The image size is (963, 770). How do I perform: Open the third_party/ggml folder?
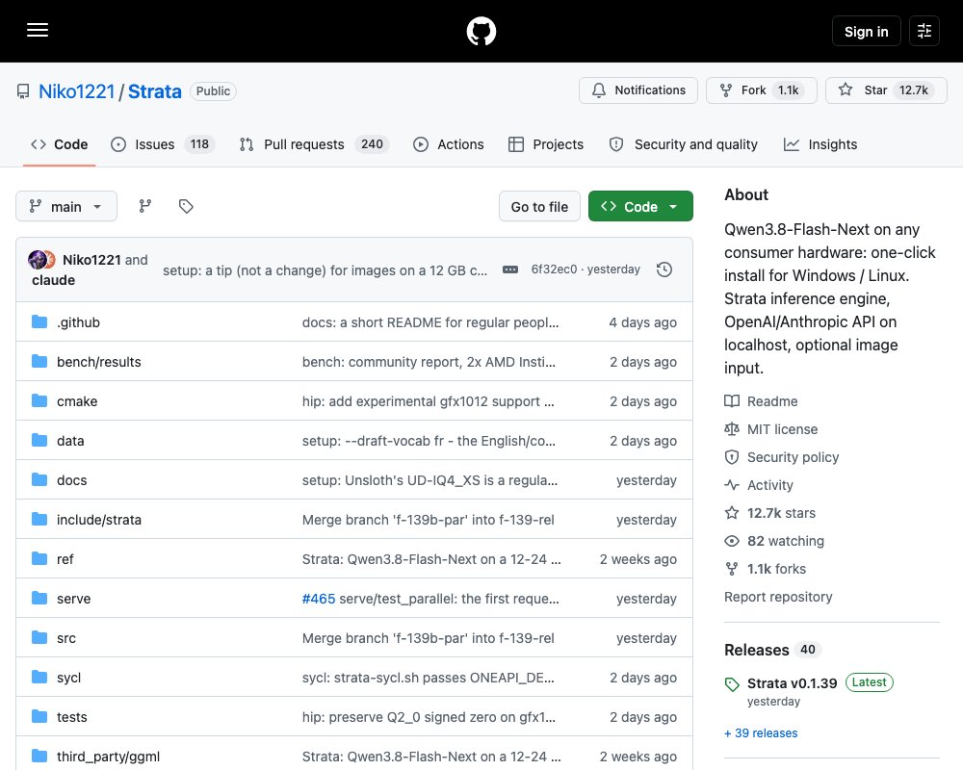pyautogui.click(x=108, y=757)
